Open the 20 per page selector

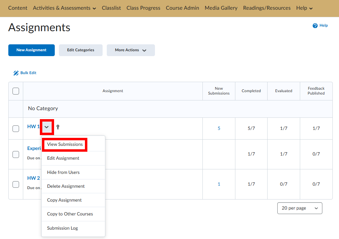[x=299, y=208]
